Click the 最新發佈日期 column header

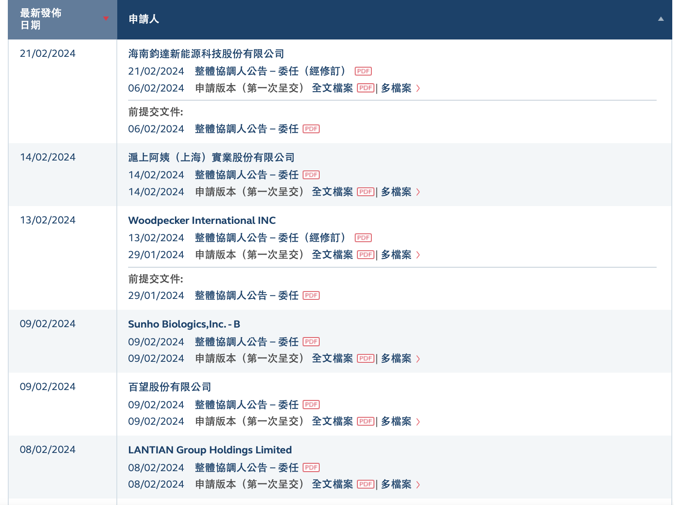click(x=63, y=19)
